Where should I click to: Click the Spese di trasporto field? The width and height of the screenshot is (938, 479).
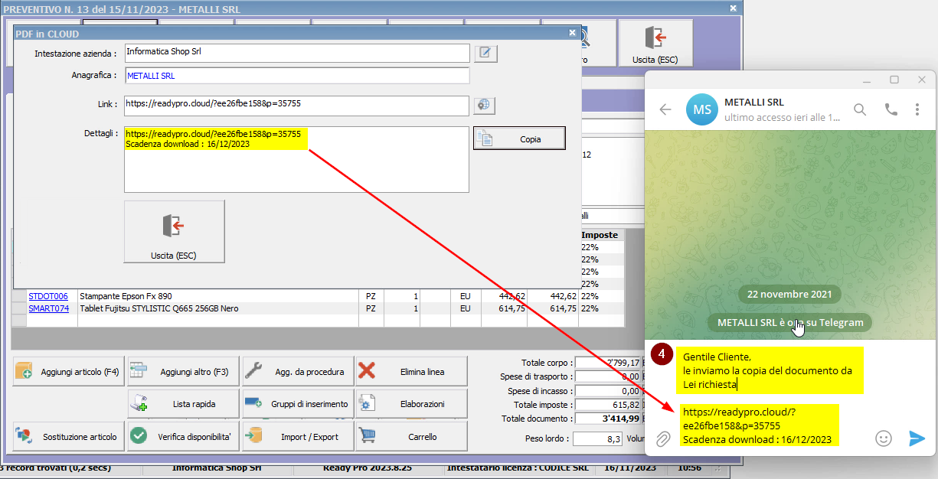point(608,376)
